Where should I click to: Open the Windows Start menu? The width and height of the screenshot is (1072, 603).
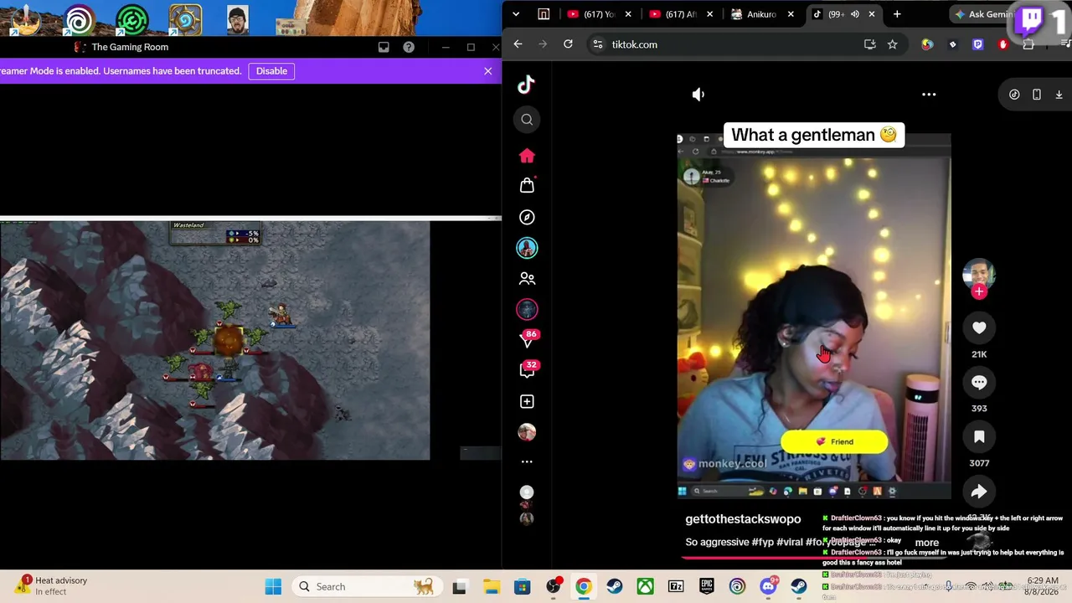click(273, 587)
